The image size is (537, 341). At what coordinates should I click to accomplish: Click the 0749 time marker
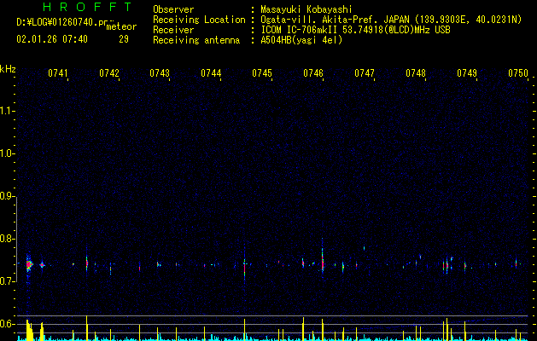coord(467,73)
